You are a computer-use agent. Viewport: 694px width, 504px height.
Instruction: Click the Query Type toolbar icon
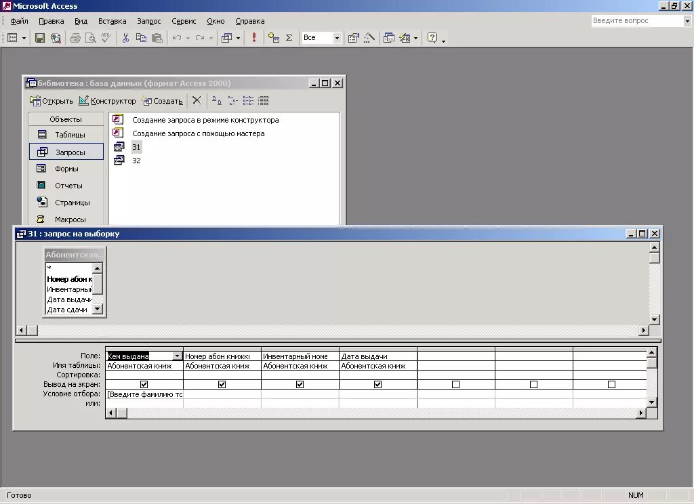pyautogui.click(x=226, y=38)
